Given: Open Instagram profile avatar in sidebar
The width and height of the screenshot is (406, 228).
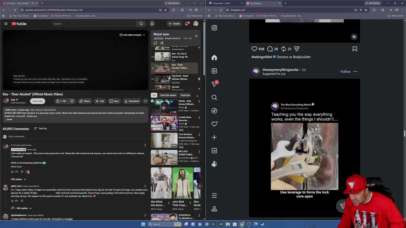Looking at the screenshot, I should [214, 164].
